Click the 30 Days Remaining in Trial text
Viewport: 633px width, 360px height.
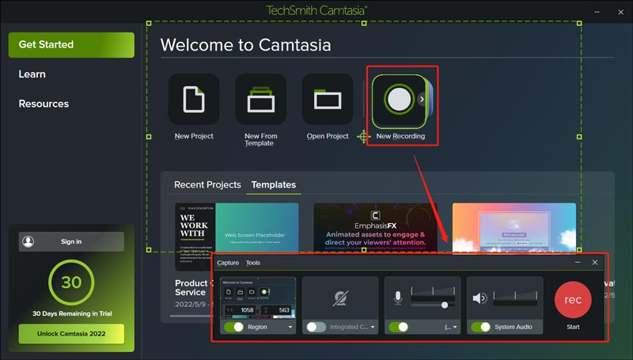72,313
